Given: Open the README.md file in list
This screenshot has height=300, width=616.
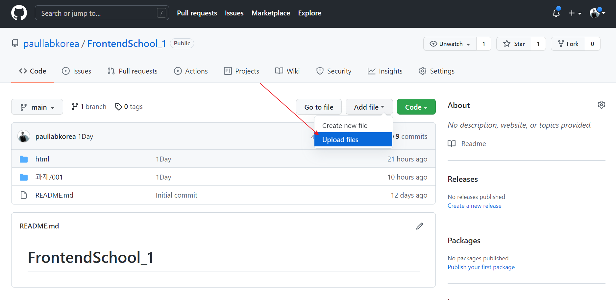Looking at the screenshot, I should click(x=54, y=195).
